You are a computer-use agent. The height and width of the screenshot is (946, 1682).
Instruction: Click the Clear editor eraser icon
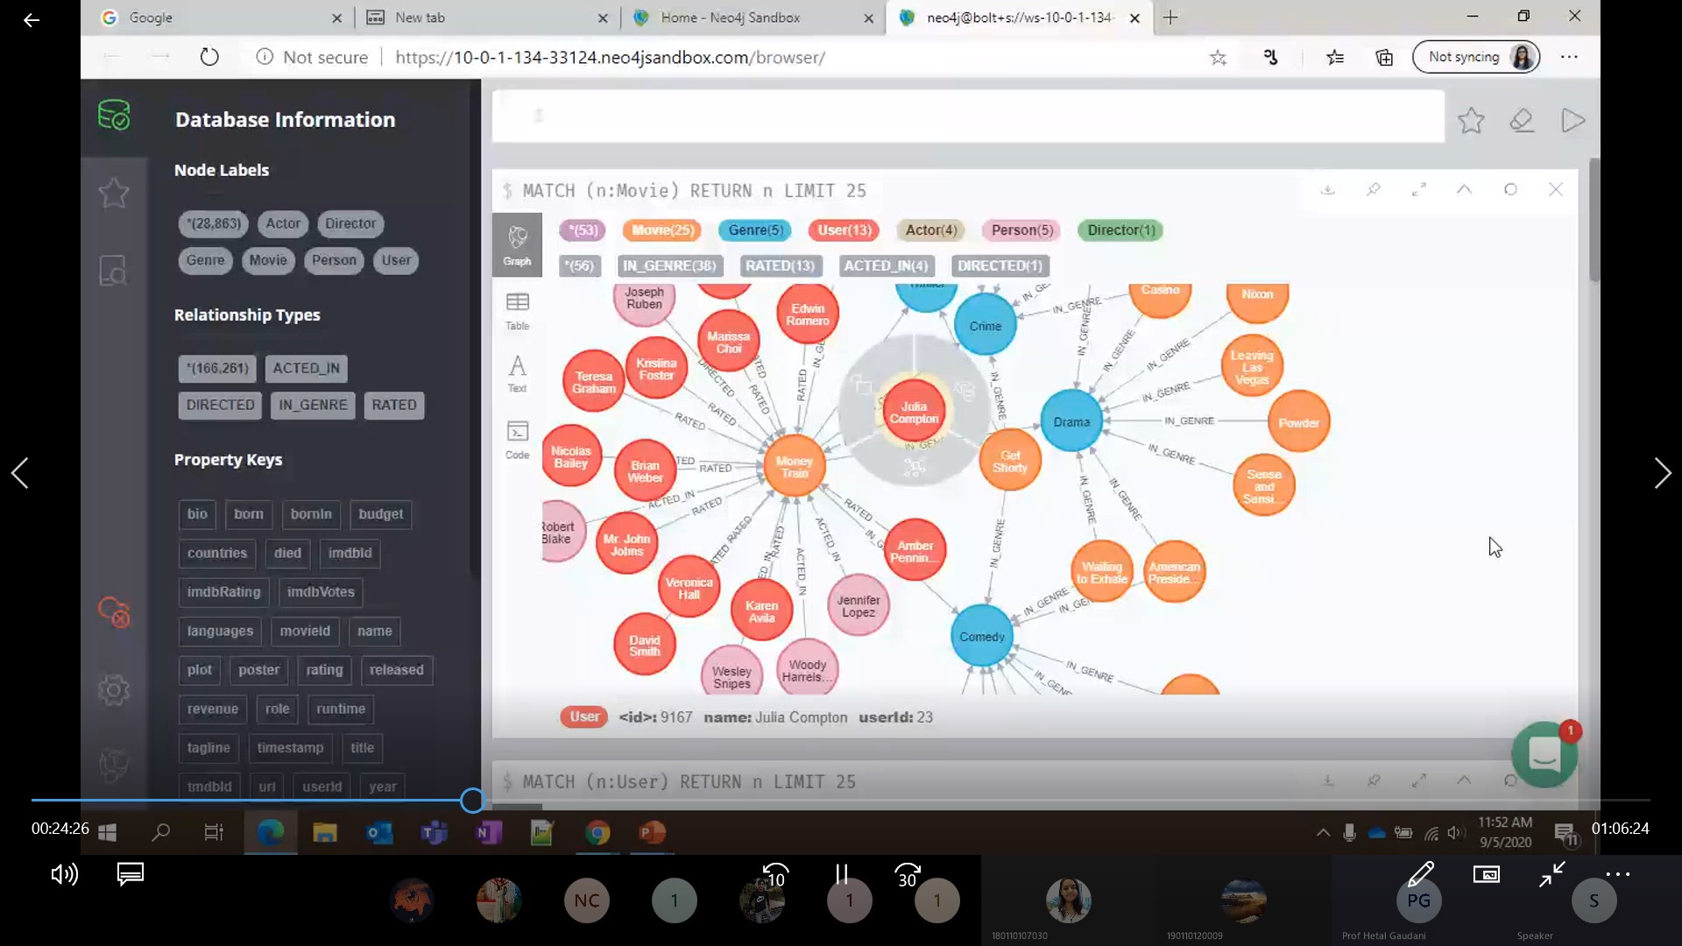tap(1522, 120)
